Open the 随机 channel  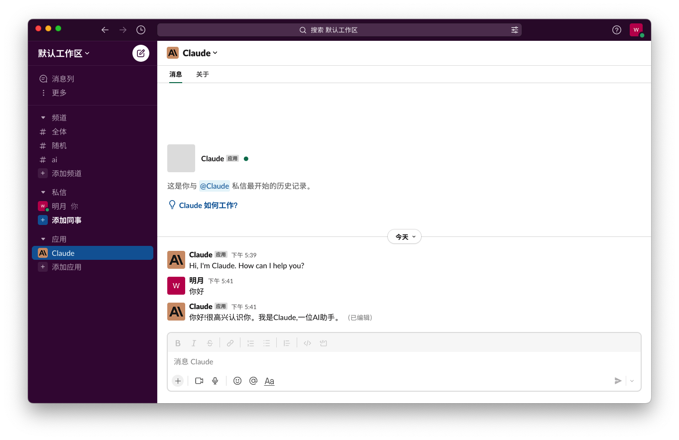[93, 146]
